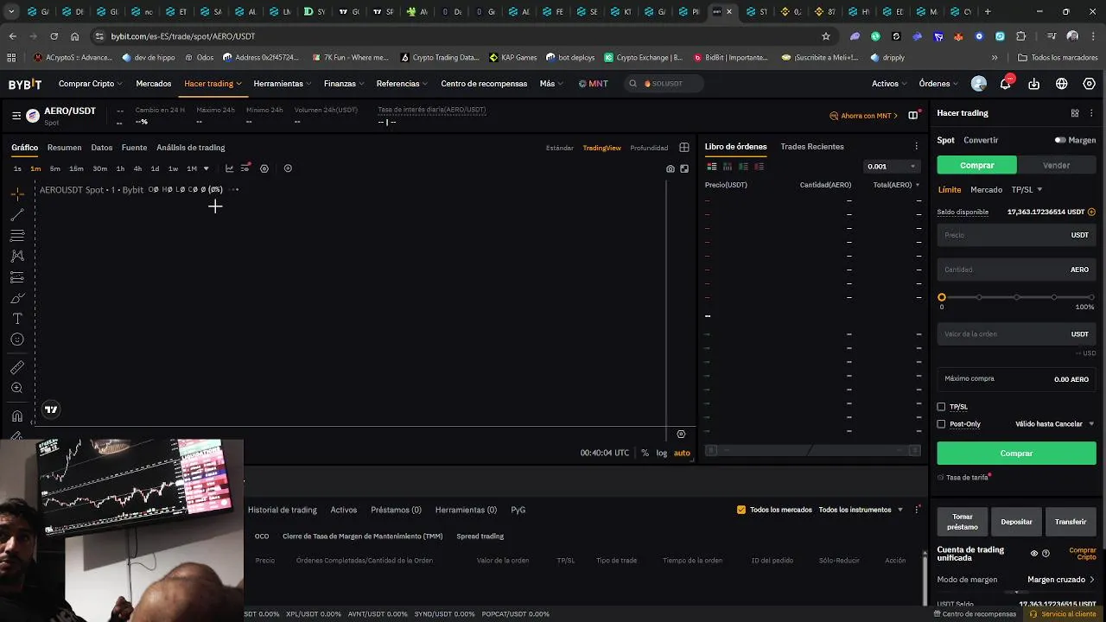This screenshot has width=1106, height=622.
Task: Click the add chart plus circle icon
Action: [288, 168]
